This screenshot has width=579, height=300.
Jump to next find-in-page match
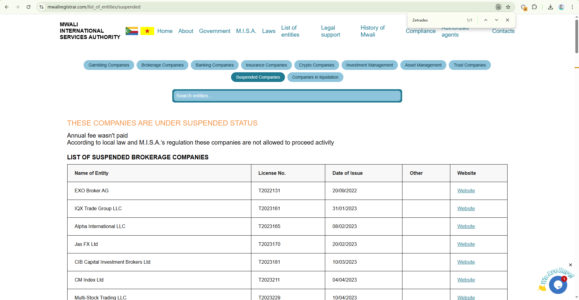click(x=497, y=20)
